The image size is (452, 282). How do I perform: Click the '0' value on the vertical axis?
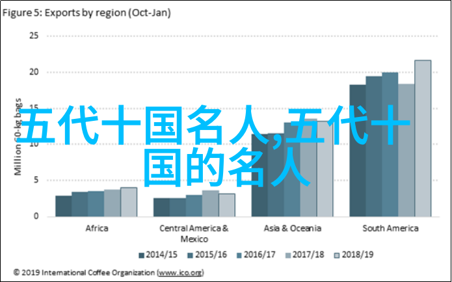36,216
